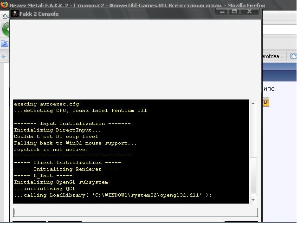Click the 'Initializing OpenGL subsystem' line
This screenshot has height=238, width=297.
pos(61,182)
